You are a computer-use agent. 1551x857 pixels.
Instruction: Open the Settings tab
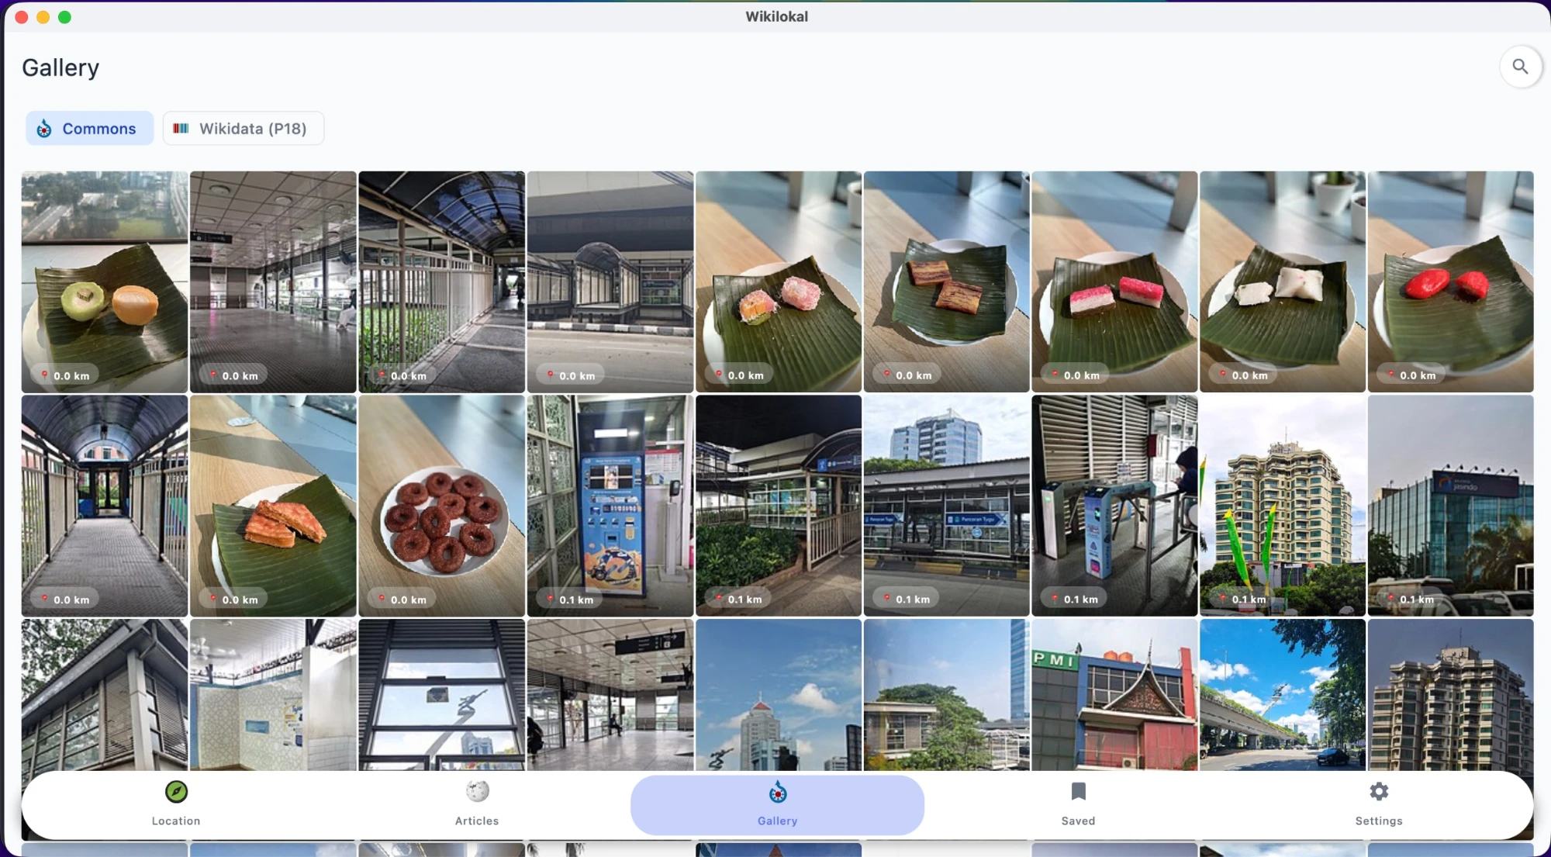coord(1379,805)
